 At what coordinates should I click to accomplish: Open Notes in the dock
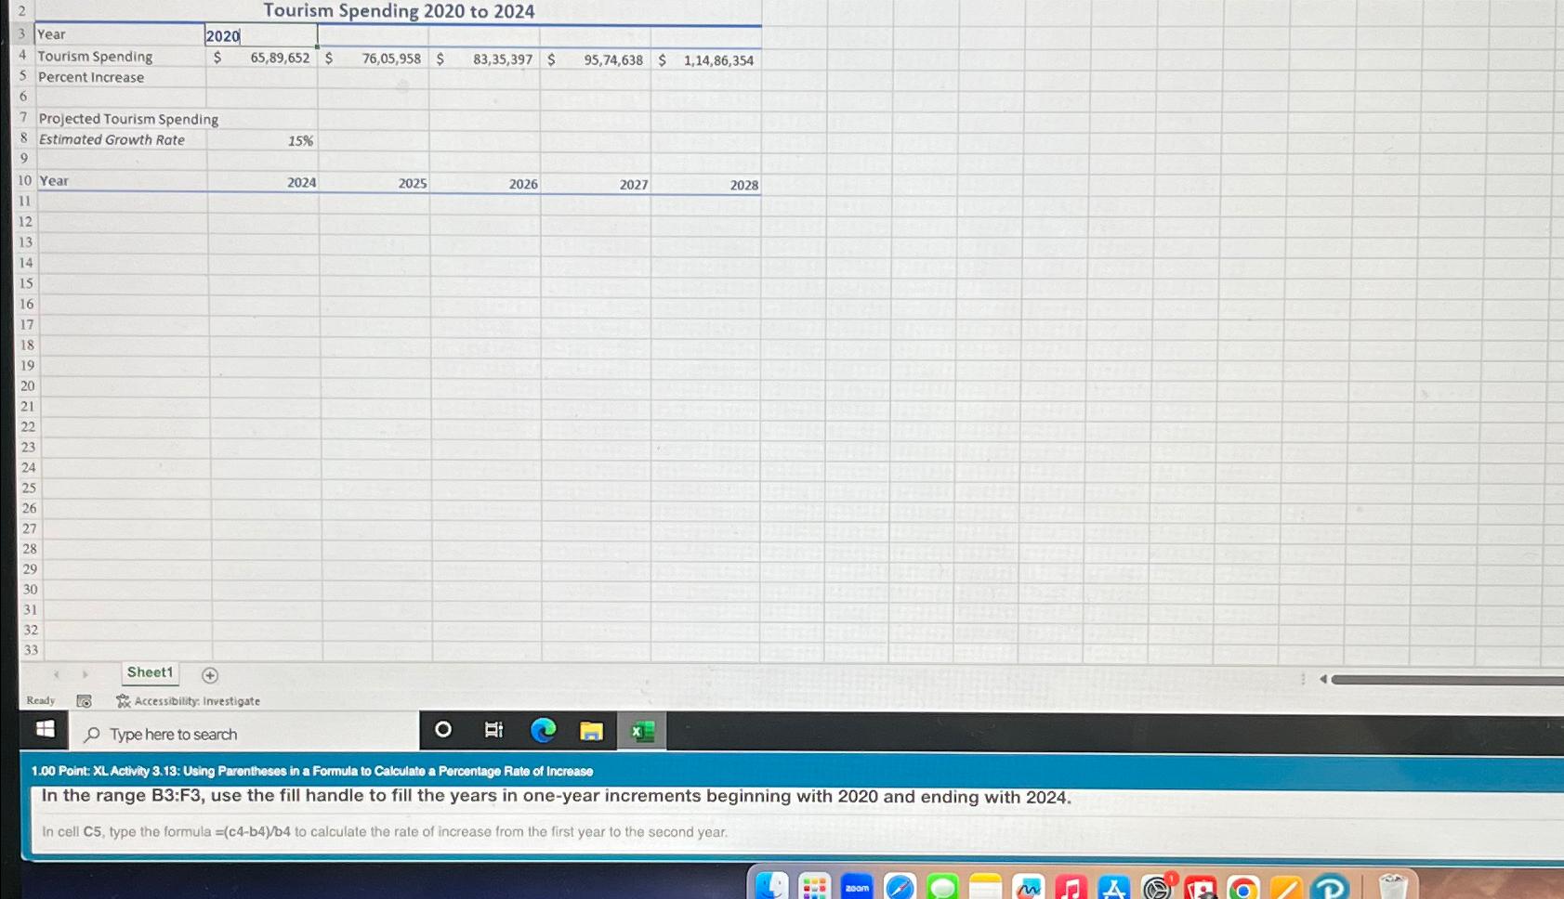tap(985, 887)
